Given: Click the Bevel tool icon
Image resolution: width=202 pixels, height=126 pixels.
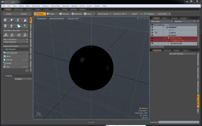Looking at the screenshot, I should pyautogui.click(x=5, y=56).
